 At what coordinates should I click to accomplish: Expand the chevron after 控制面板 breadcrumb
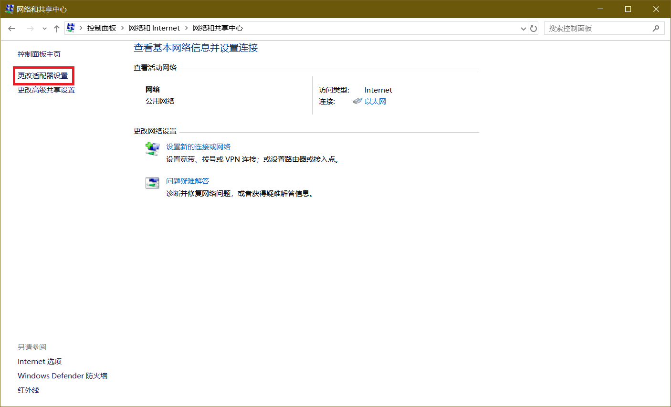click(x=123, y=28)
